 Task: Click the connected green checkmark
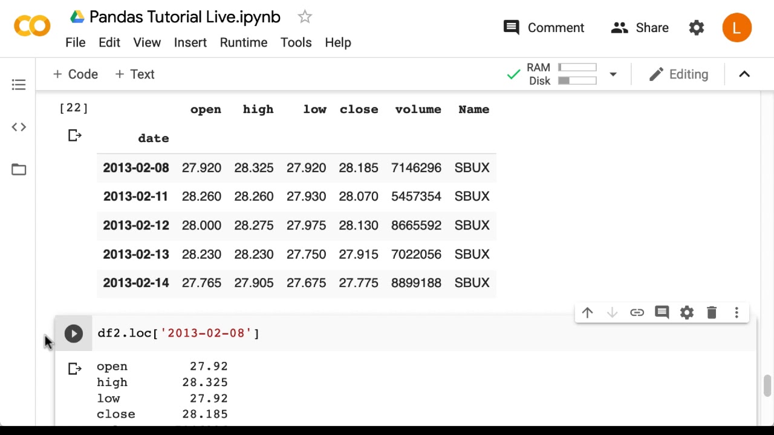(x=513, y=74)
